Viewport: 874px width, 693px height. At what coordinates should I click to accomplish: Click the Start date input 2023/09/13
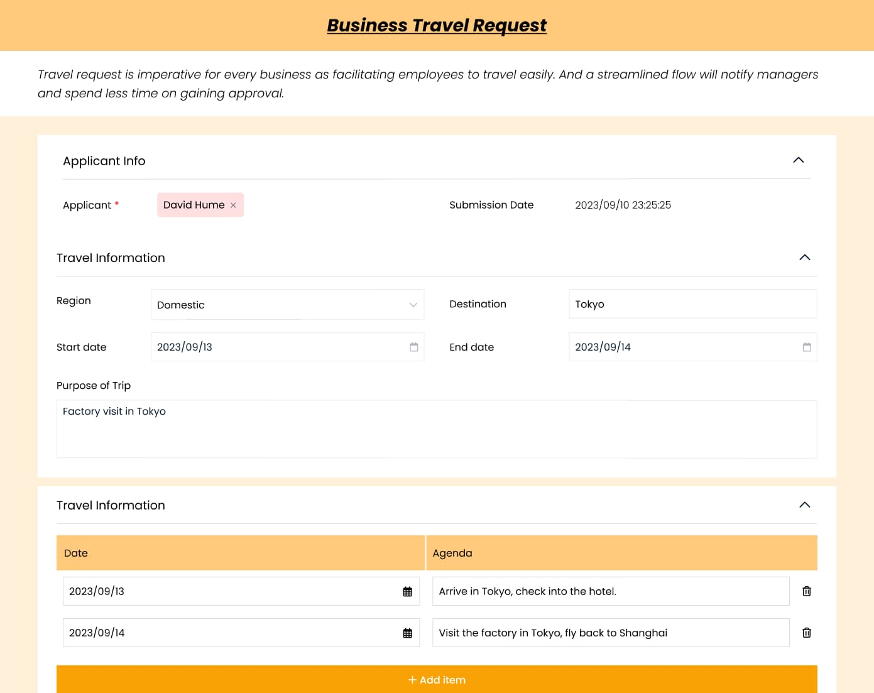tap(276, 347)
